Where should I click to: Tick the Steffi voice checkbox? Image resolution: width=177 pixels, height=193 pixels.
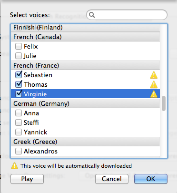click(19, 122)
